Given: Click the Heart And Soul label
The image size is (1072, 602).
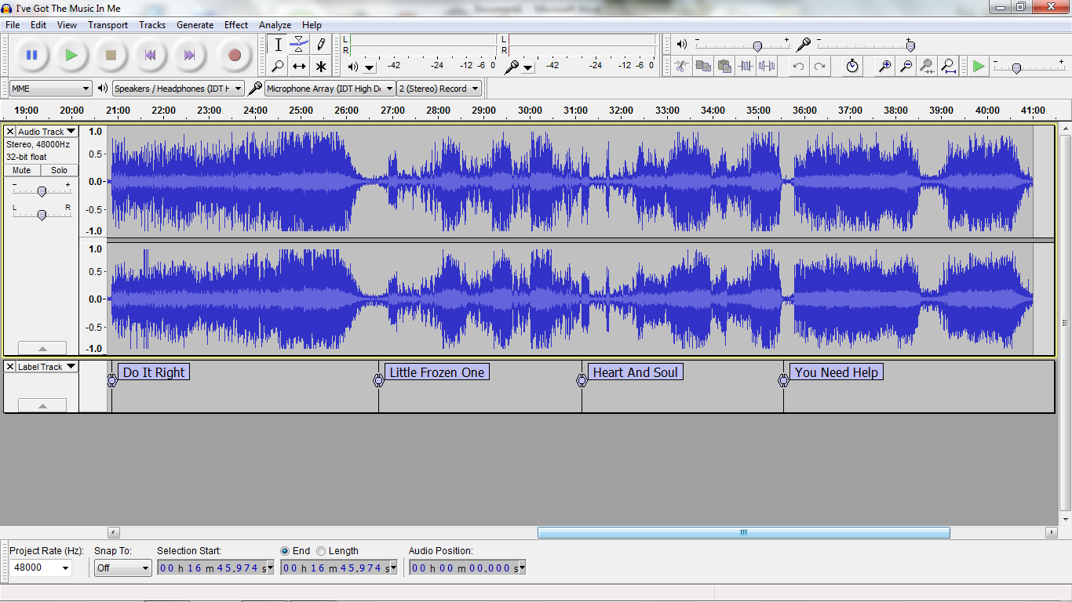Looking at the screenshot, I should click(x=635, y=372).
